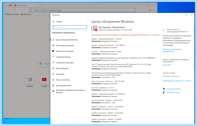Open Программа предварительной оценки Windows page
The width and height of the screenshot is (197, 126).
point(71,91)
